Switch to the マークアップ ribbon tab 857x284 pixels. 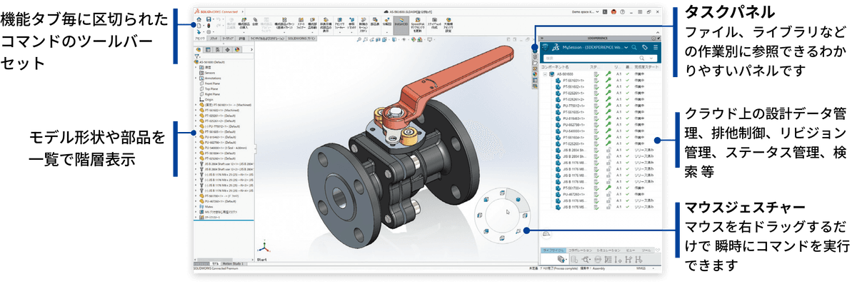228,39
